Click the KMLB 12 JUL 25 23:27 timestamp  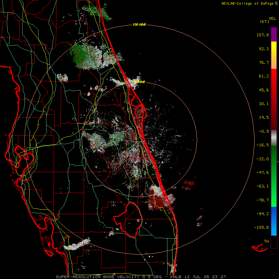198,277
